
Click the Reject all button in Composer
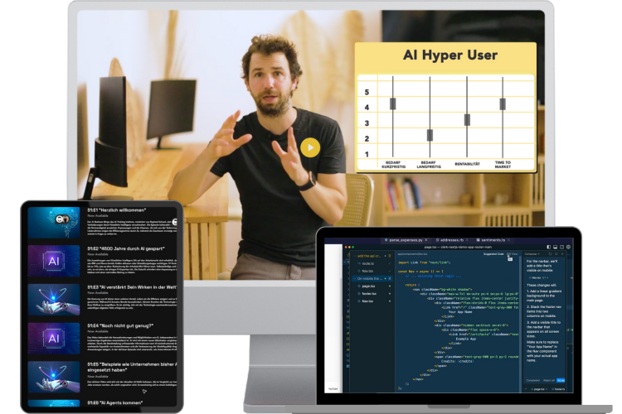[548, 380]
